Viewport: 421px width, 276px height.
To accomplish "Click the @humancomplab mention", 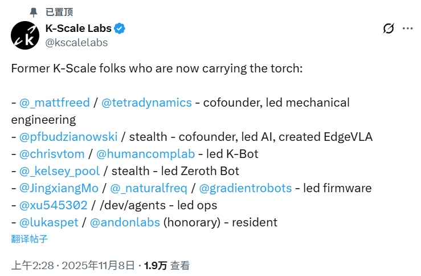I will pyautogui.click(x=146, y=154).
